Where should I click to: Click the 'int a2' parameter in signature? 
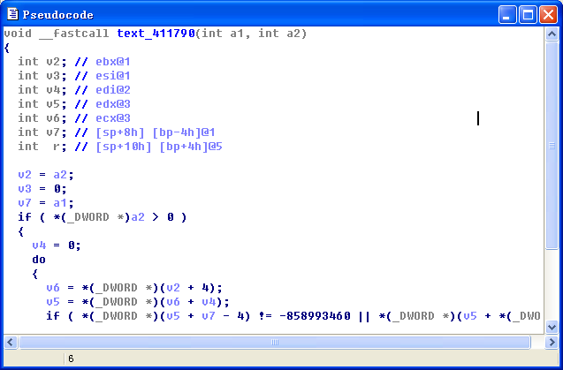tap(281, 34)
